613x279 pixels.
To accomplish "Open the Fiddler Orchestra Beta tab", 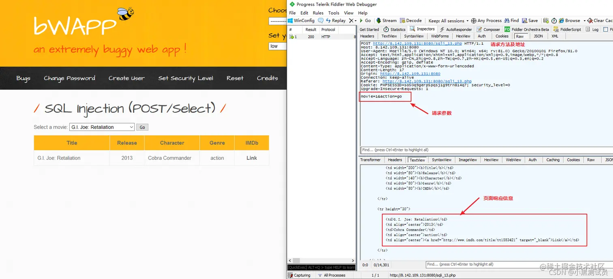I will (x=527, y=29).
